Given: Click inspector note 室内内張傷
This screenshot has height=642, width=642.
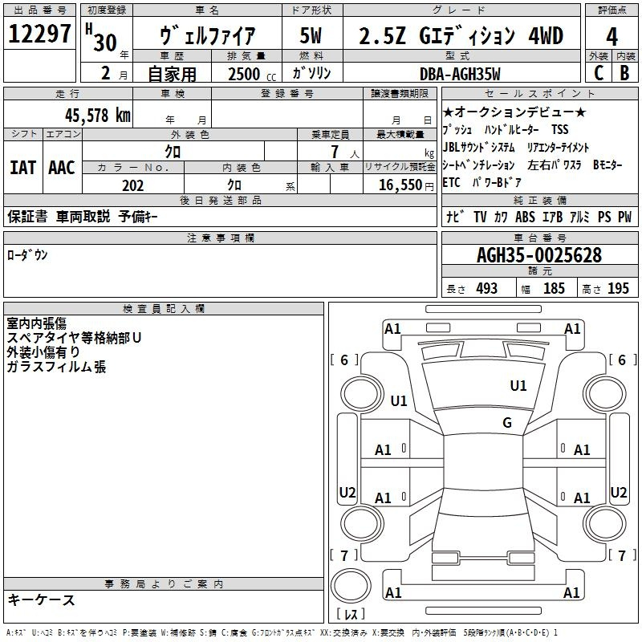Looking at the screenshot, I should pos(36,323).
